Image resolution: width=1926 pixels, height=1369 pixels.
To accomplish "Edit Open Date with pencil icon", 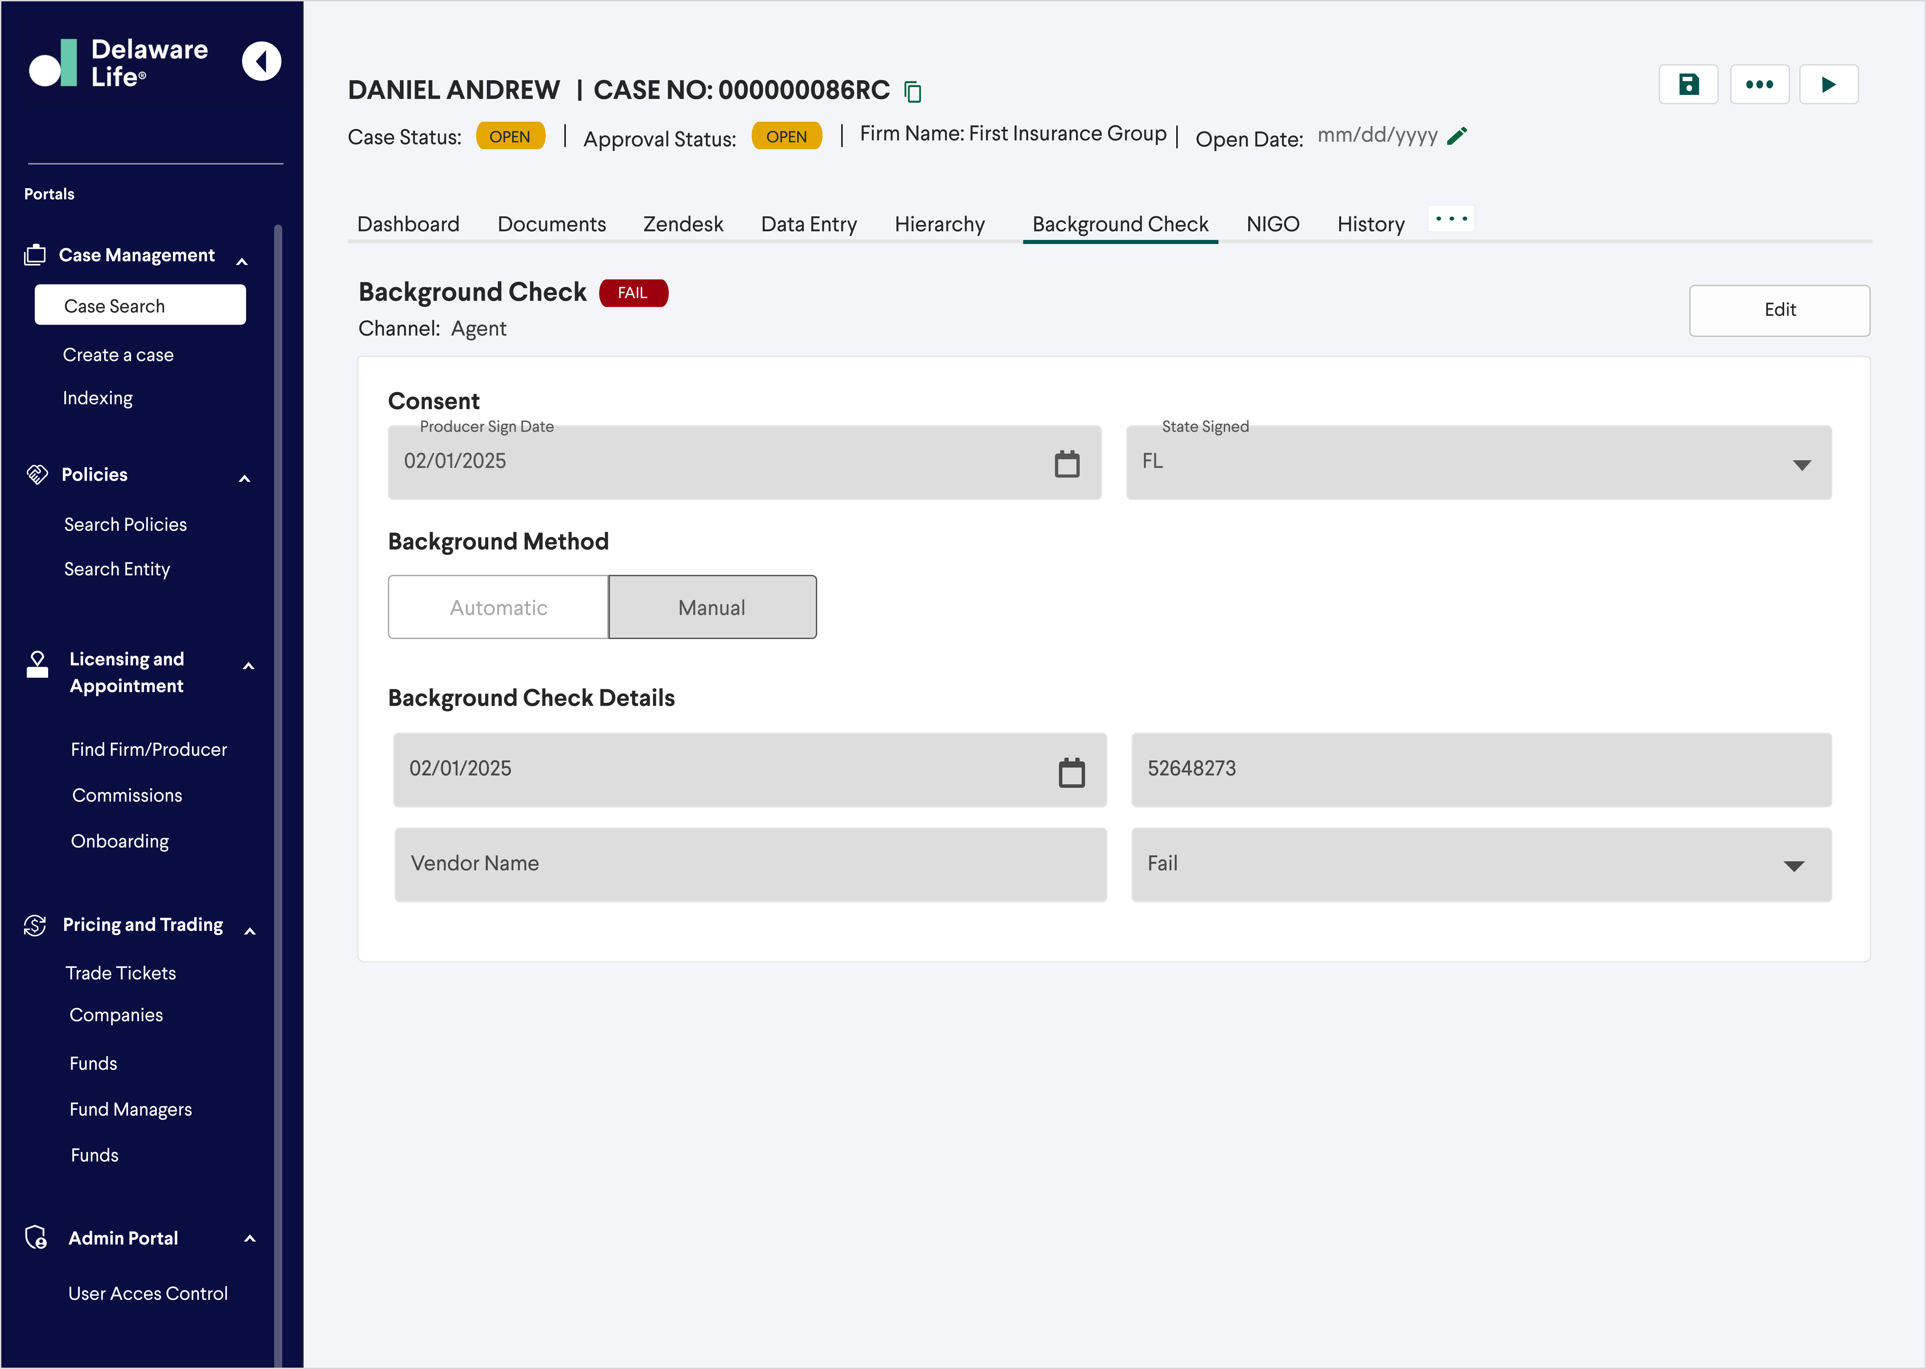I will click(x=1457, y=136).
